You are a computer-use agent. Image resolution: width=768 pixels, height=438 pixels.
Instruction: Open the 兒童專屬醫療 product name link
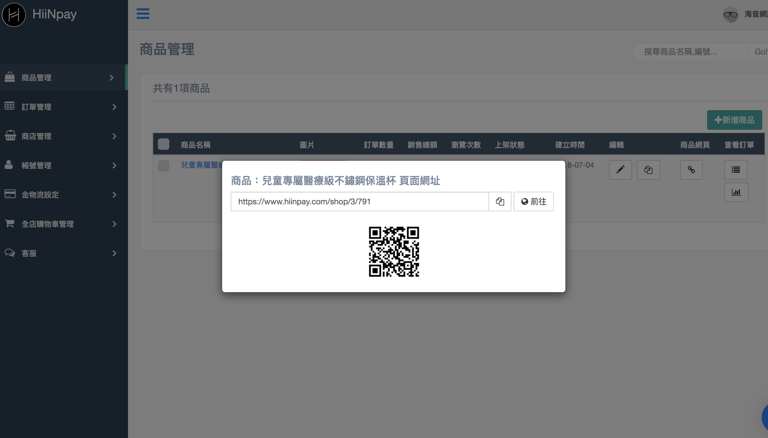(x=201, y=165)
